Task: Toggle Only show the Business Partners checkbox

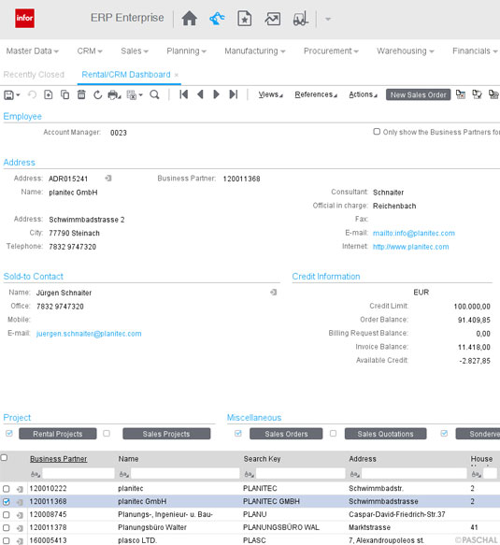Action: pos(377,132)
